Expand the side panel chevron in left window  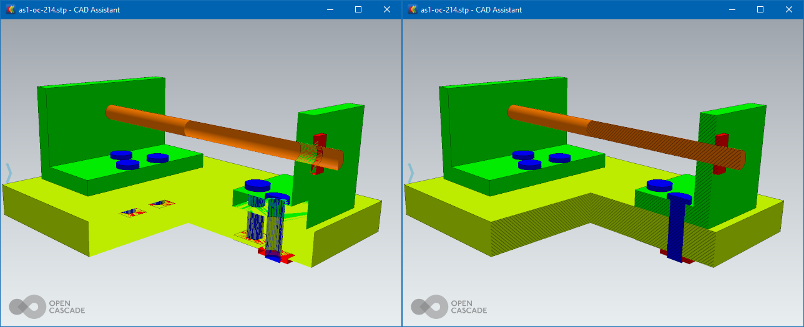click(9, 173)
